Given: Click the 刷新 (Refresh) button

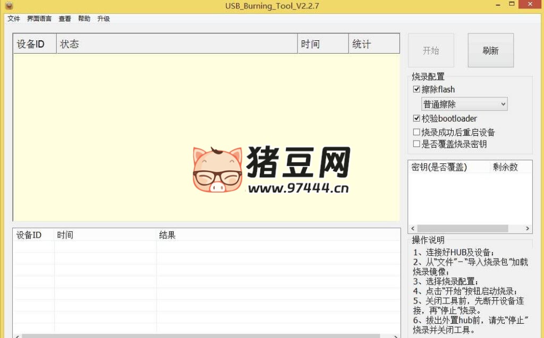Looking at the screenshot, I should click(x=490, y=50).
